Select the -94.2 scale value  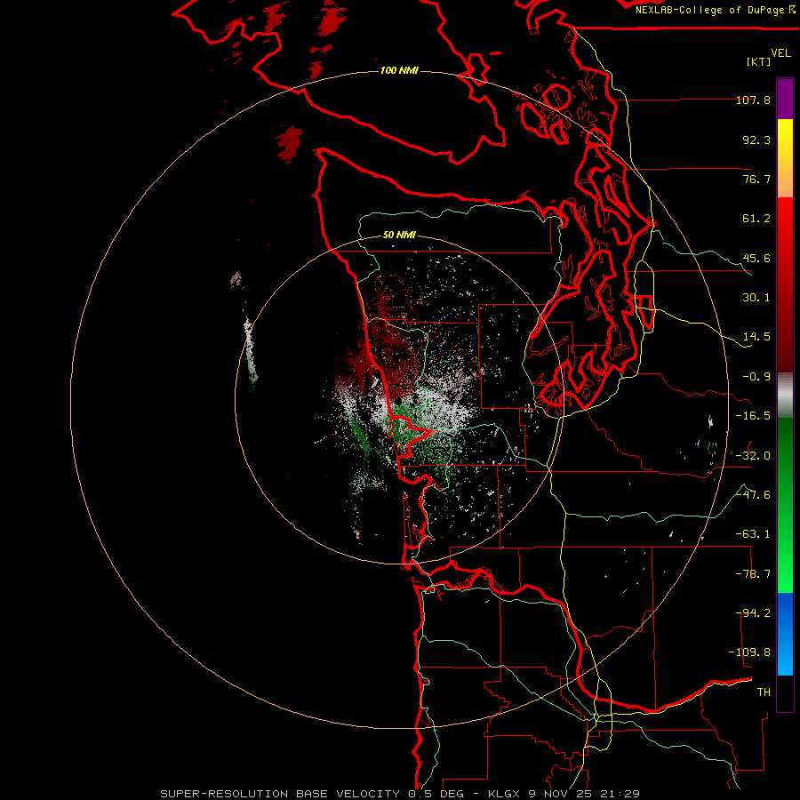(x=753, y=613)
